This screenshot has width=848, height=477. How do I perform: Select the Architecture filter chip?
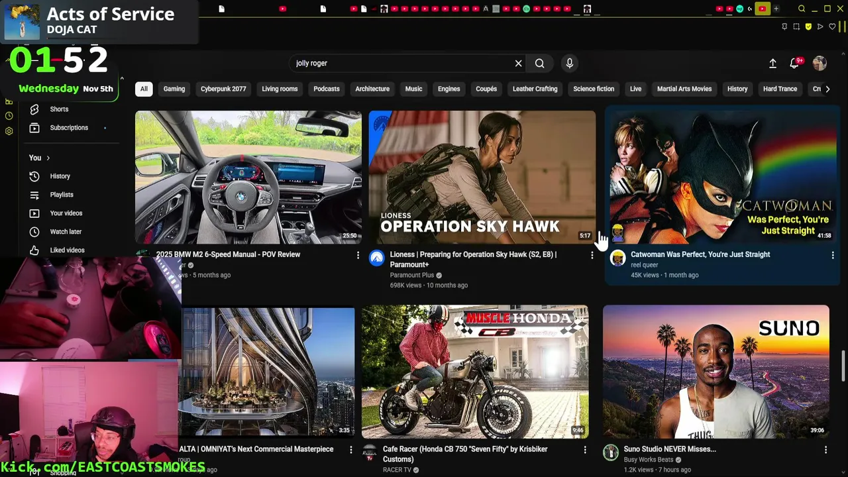pyautogui.click(x=372, y=89)
